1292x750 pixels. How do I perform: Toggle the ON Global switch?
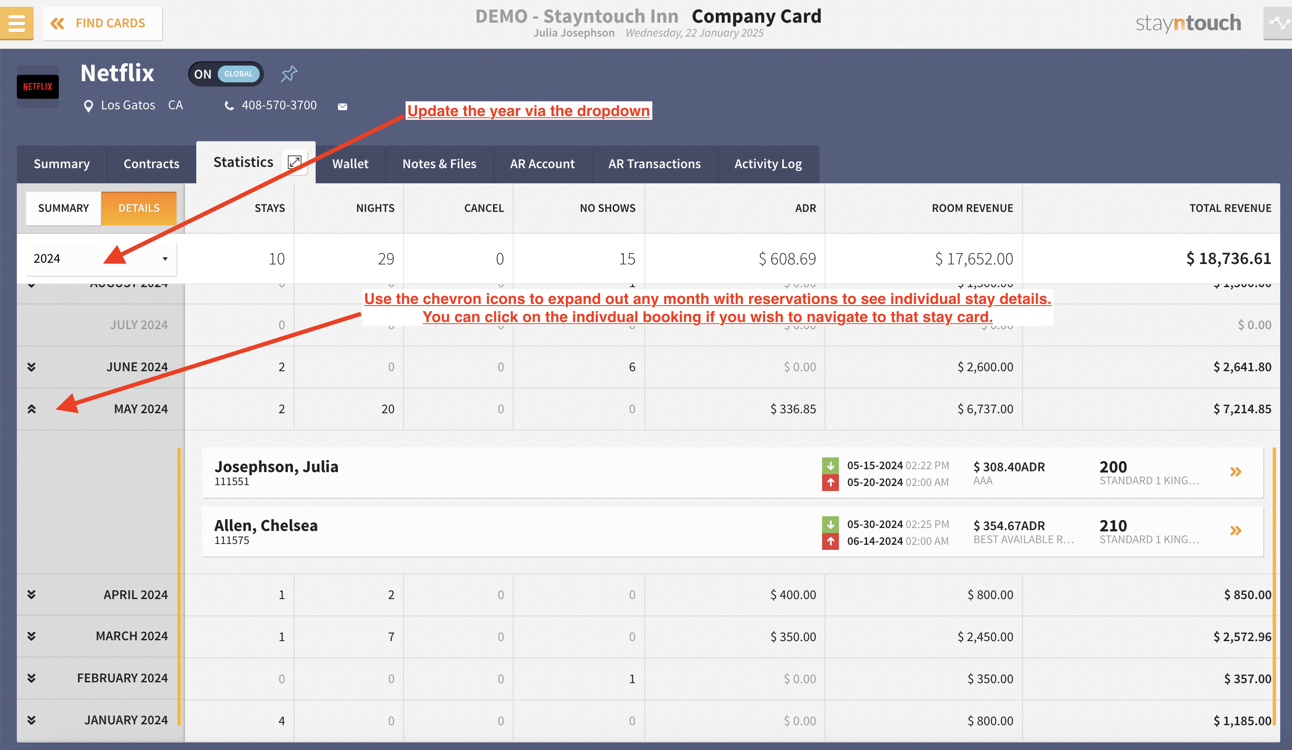pos(226,74)
